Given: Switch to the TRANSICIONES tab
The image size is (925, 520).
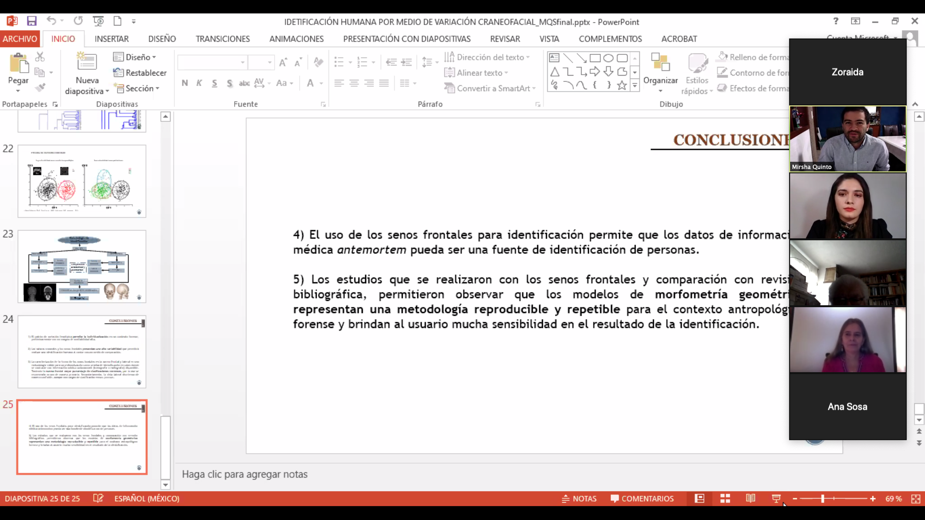Looking at the screenshot, I should point(223,39).
